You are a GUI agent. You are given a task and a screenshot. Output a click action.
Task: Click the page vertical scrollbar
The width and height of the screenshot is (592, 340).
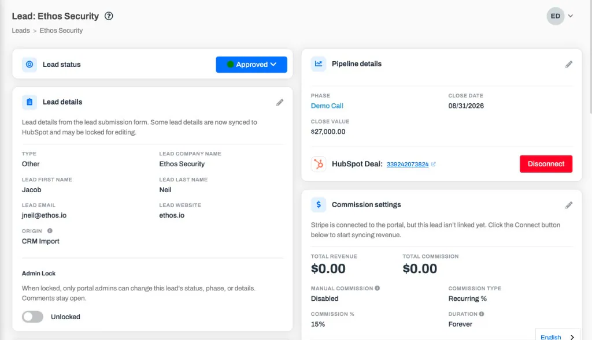coord(590,57)
